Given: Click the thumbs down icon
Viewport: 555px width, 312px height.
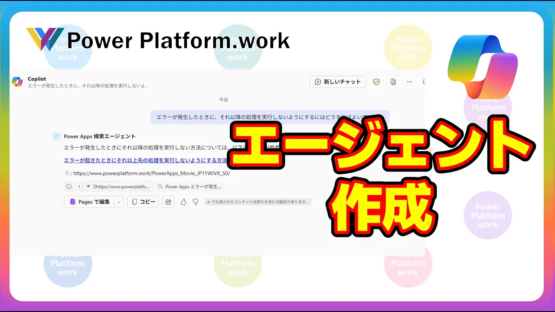Looking at the screenshot, I should tap(196, 202).
